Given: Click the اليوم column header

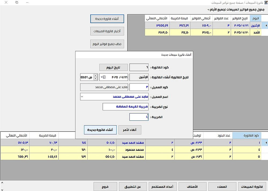Looking at the screenshot, I should tap(255, 18).
